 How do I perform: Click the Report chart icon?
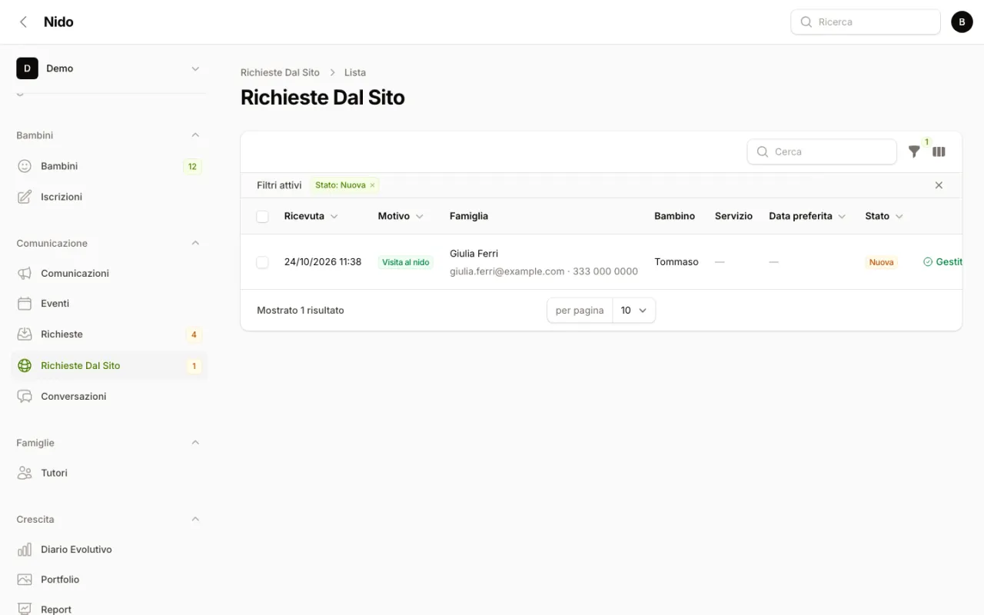(25, 609)
